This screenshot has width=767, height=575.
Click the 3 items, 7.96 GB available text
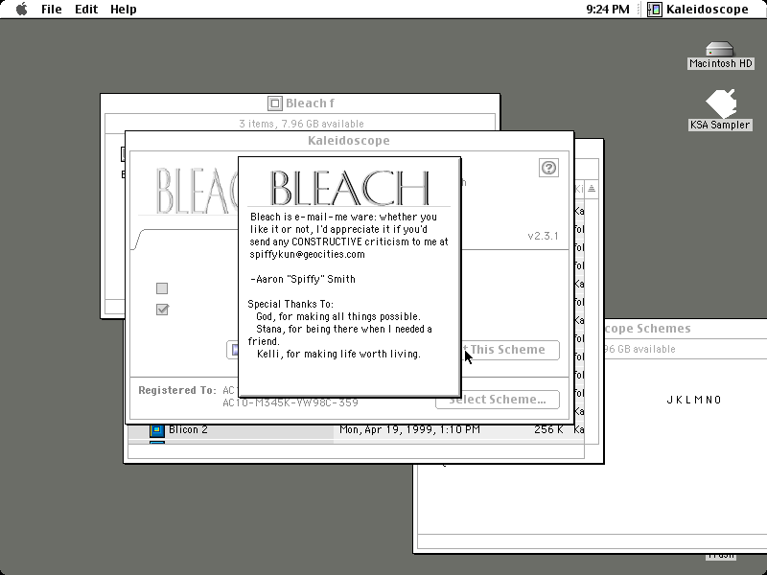[x=301, y=124]
